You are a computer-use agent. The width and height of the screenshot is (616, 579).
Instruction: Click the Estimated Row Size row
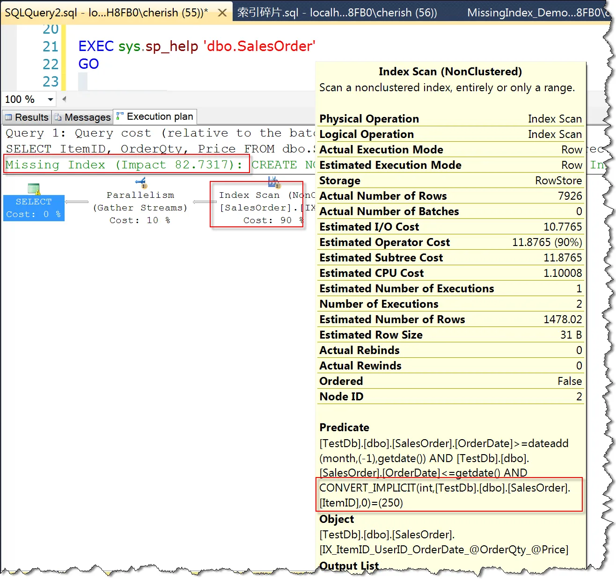click(x=450, y=335)
